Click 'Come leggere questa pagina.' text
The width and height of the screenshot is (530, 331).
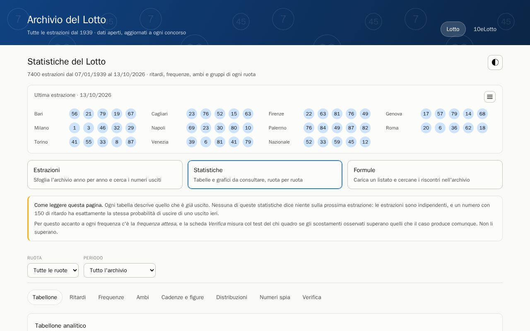[69, 205]
